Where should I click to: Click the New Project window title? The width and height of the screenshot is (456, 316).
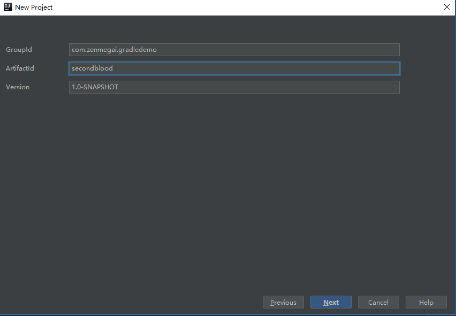[34, 7]
